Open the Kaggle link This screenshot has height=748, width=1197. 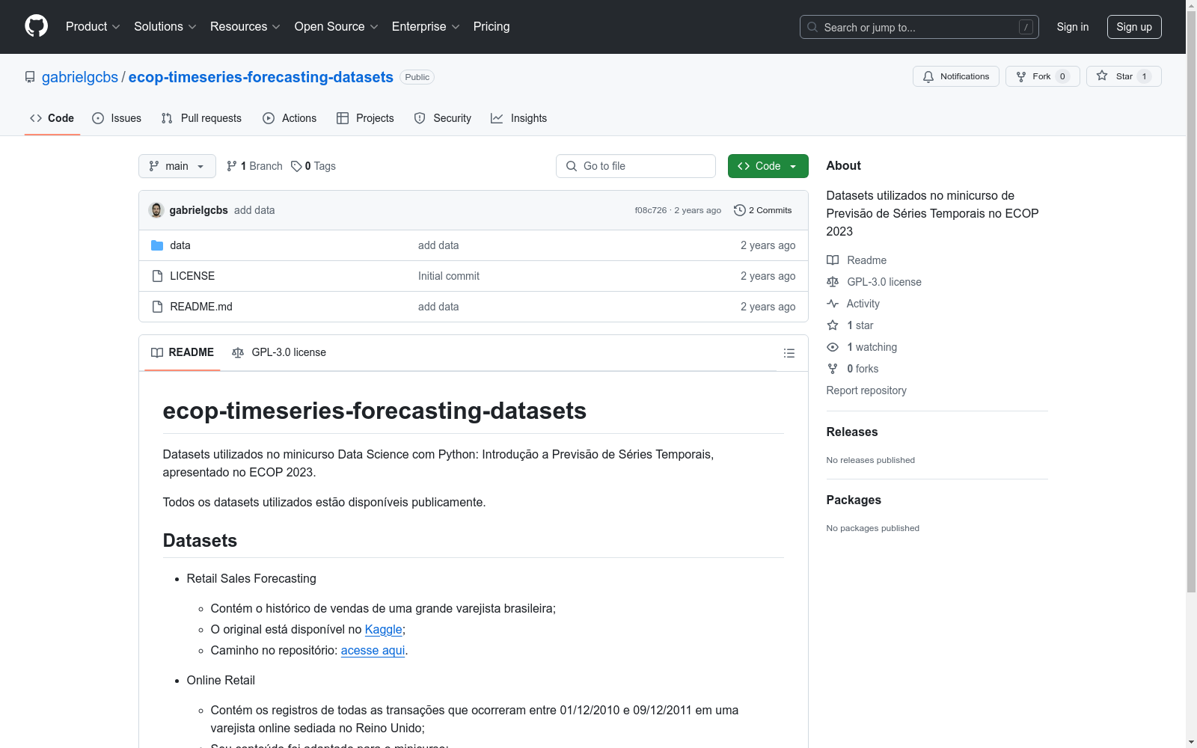[384, 630]
